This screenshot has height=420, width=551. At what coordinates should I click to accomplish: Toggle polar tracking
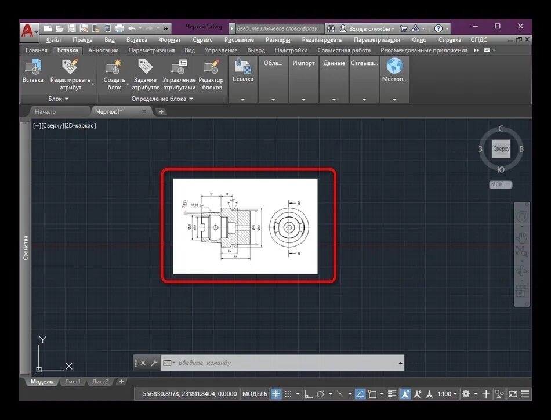321,394
